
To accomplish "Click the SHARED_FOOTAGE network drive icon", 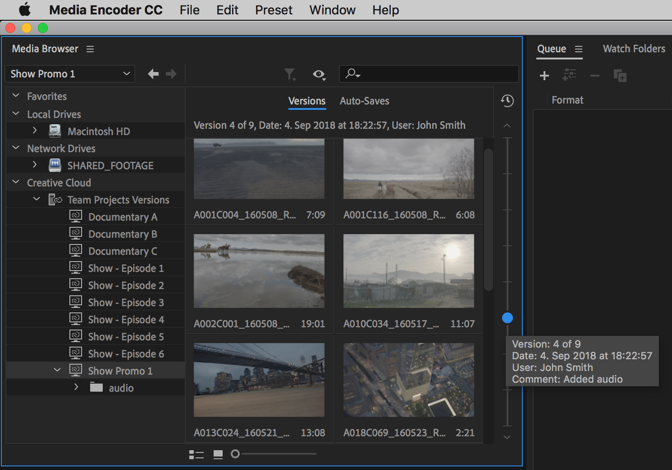I will pyautogui.click(x=55, y=165).
